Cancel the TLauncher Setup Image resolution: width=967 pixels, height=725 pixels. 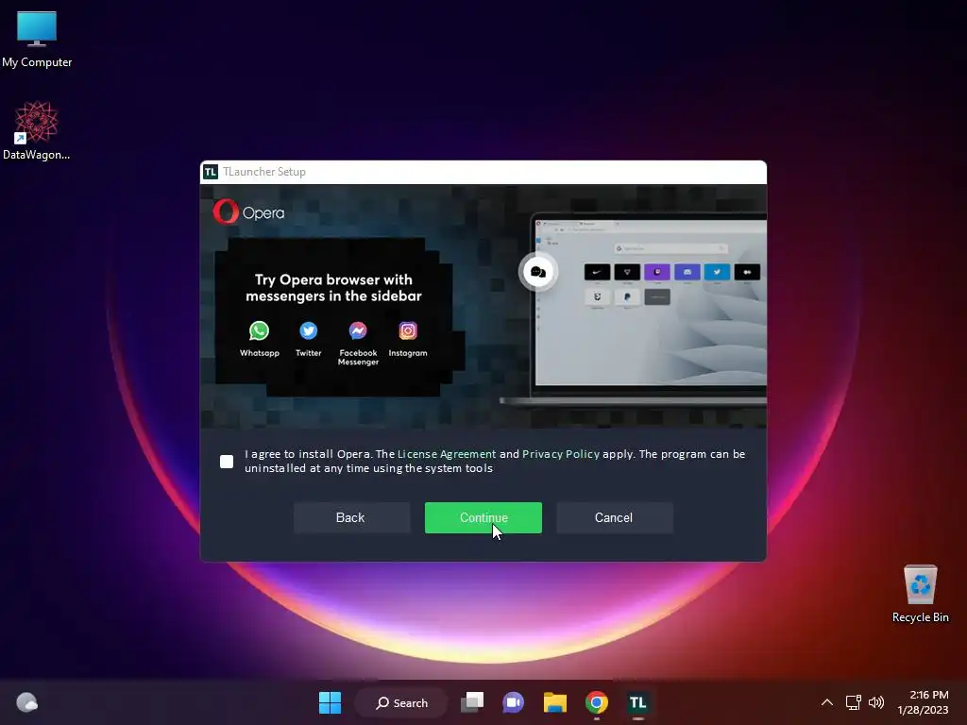point(614,518)
